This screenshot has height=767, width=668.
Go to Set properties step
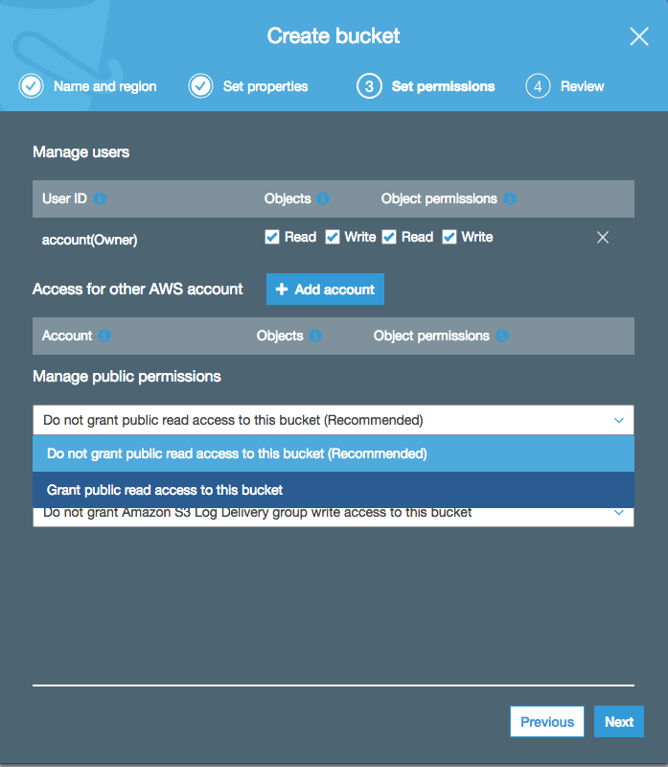pos(265,86)
